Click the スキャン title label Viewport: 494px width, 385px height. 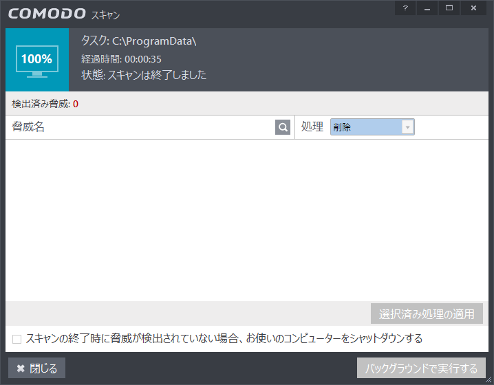pos(105,15)
